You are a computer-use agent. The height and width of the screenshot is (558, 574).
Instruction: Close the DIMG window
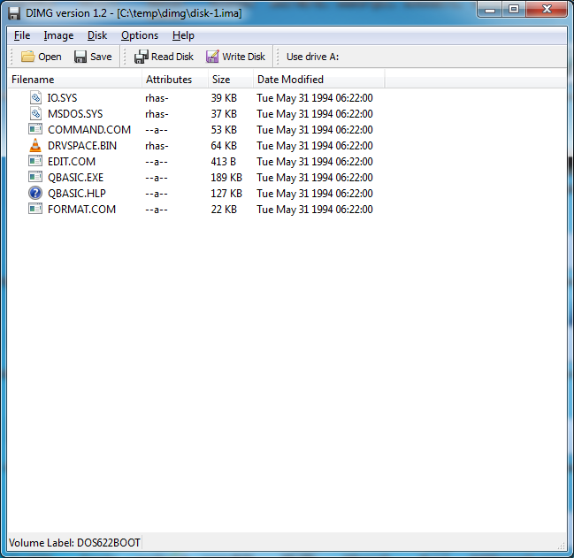point(547,10)
